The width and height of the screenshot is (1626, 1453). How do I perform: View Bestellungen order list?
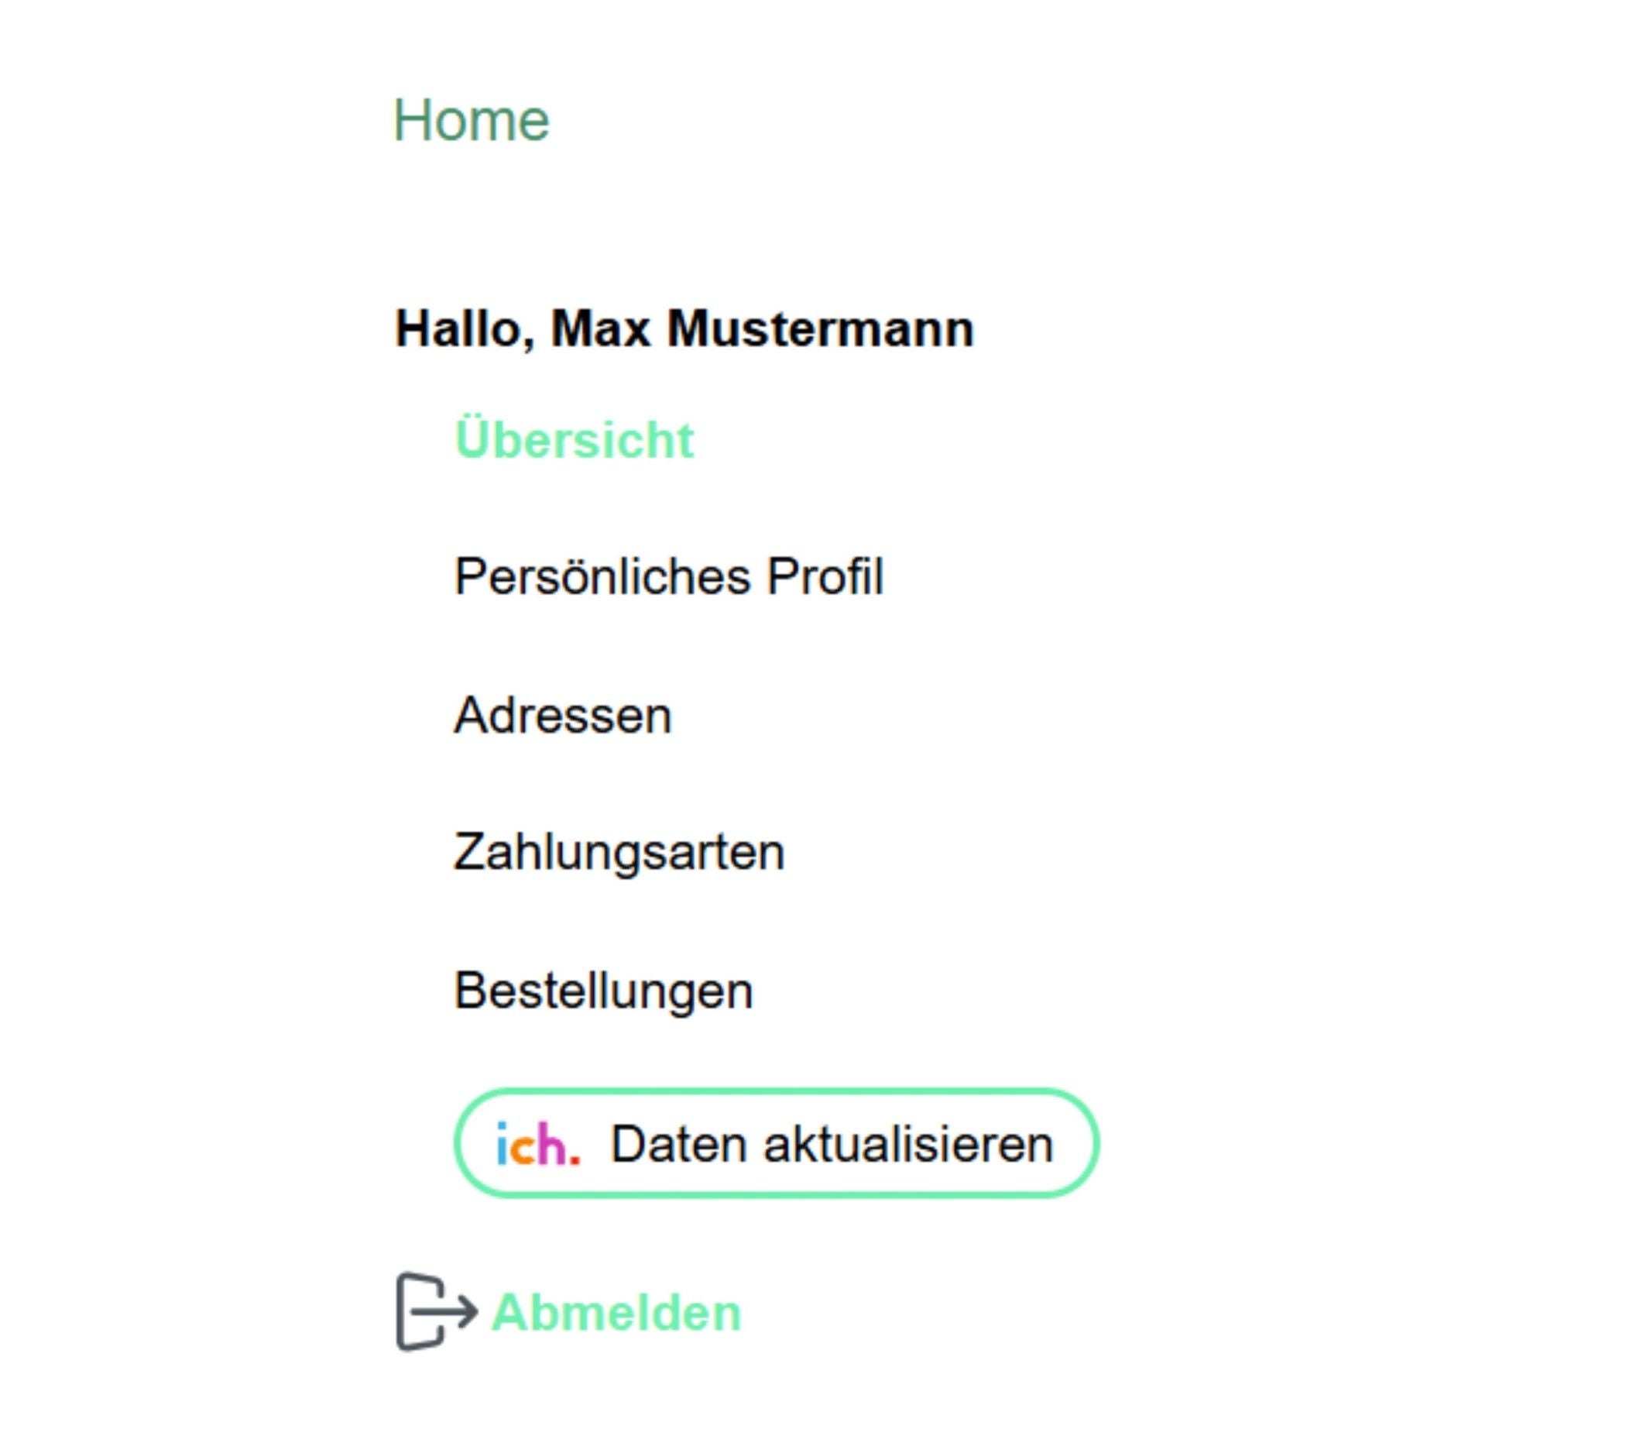point(603,991)
